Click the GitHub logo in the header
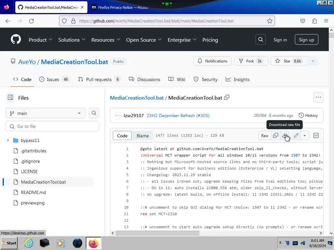 (x=16, y=39)
